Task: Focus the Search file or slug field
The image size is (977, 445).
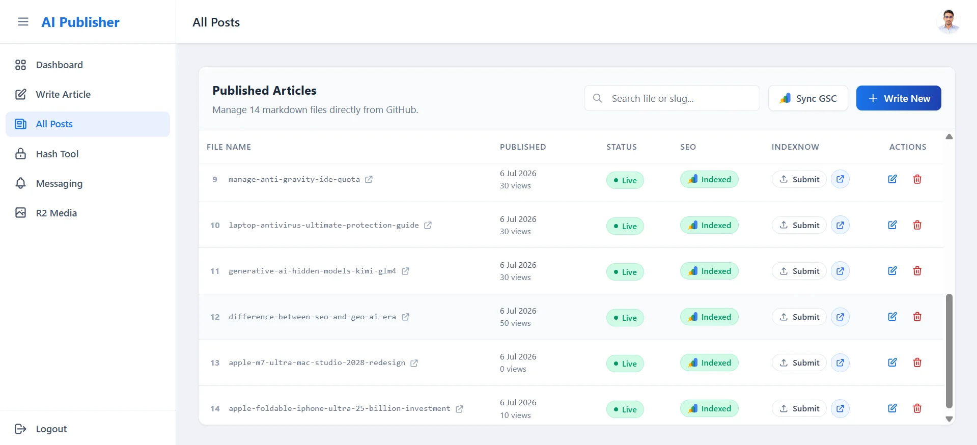Action: [672, 98]
